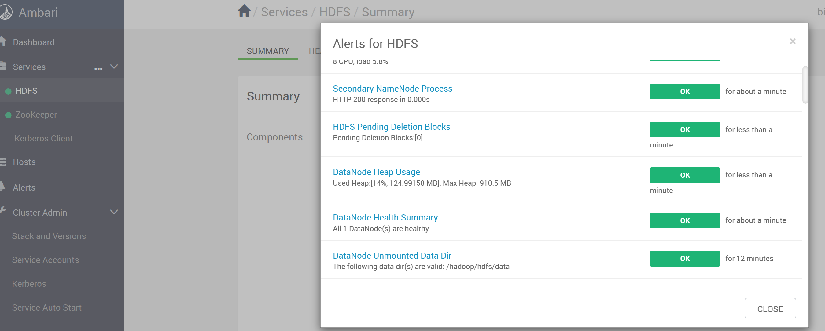Open HDFS Pending Deletion Blocks alert
Screen dimensions: 825x331
(x=391, y=127)
